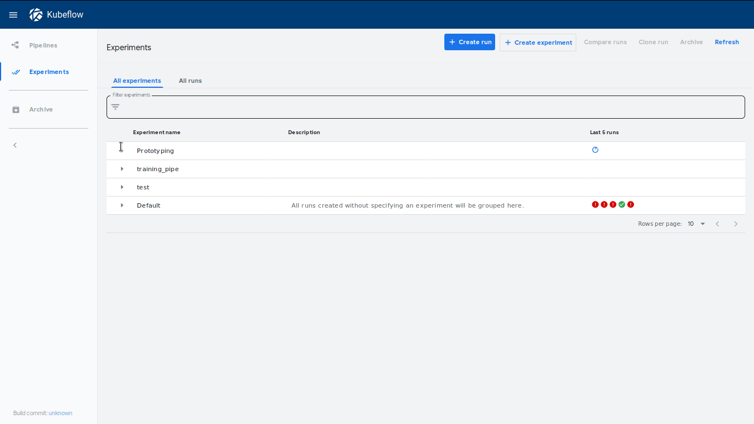Open Archive from the sidebar
This screenshot has height=424, width=754.
(41, 109)
